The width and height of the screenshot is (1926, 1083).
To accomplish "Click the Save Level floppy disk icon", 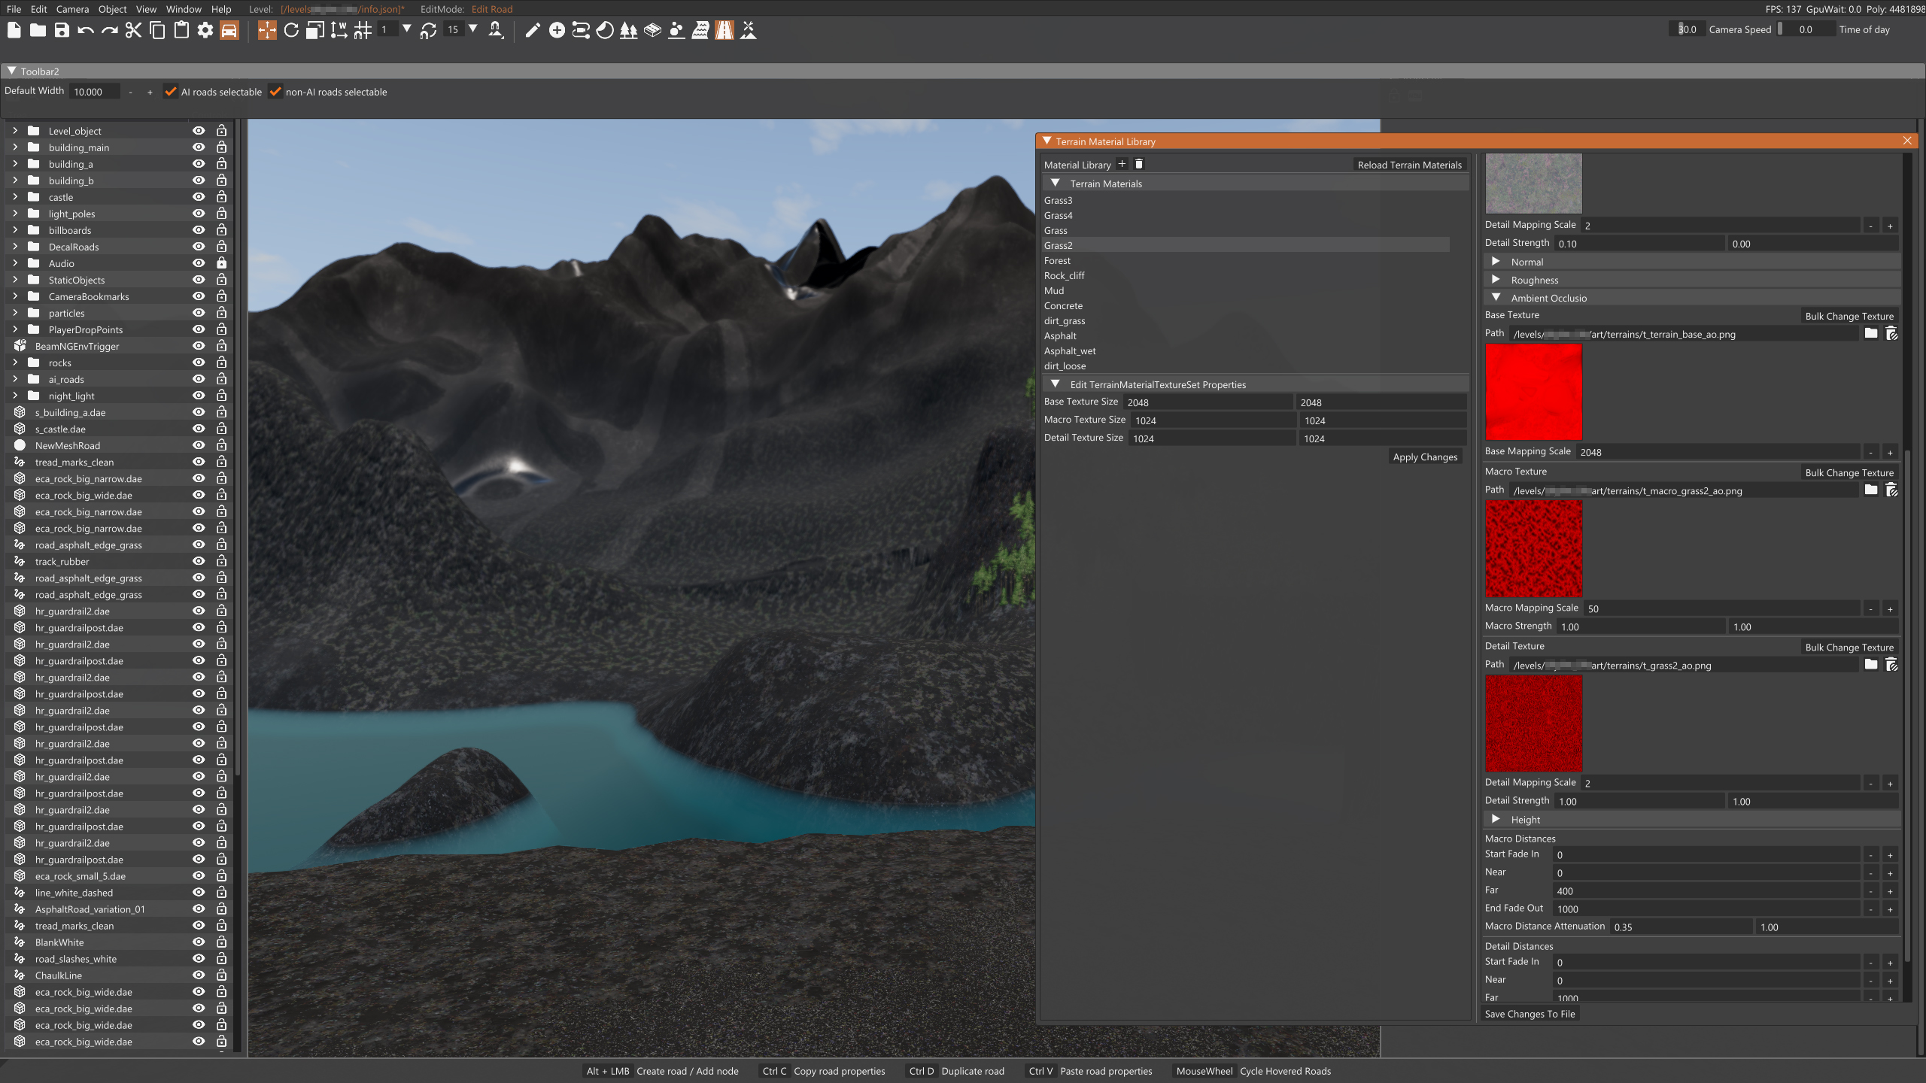I will [x=62, y=30].
